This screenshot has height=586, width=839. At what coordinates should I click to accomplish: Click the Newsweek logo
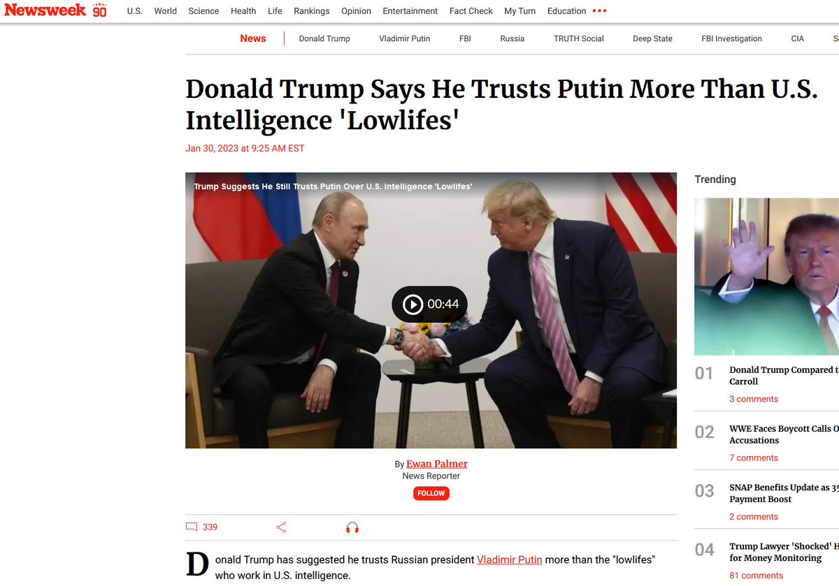[55, 10]
